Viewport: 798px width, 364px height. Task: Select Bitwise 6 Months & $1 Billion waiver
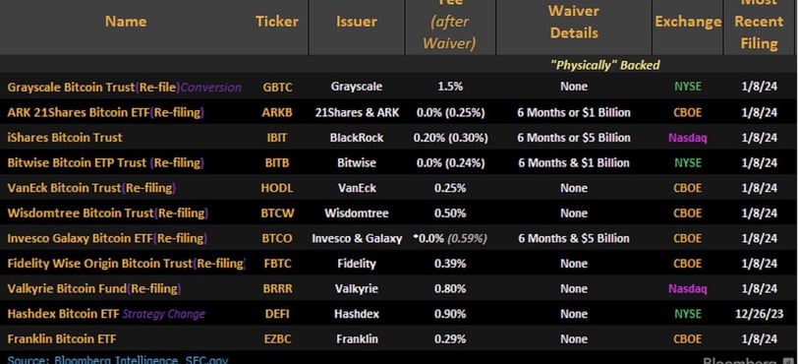pos(574,163)
